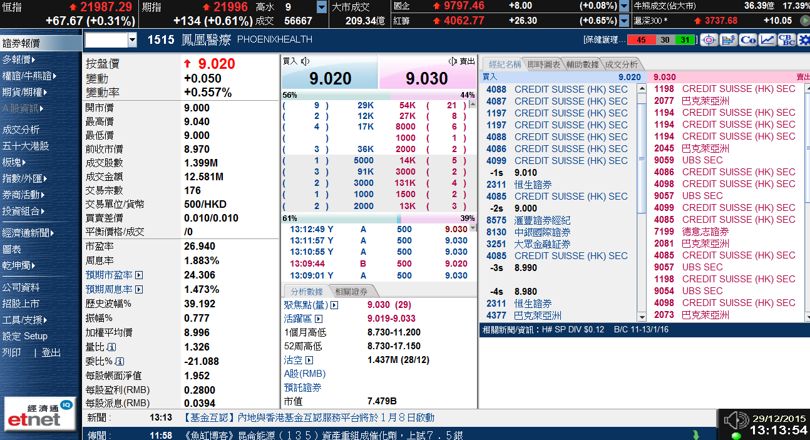Click the 預託證券 link
The width and height of the screenshot is (810, 440).
[303, 388]
